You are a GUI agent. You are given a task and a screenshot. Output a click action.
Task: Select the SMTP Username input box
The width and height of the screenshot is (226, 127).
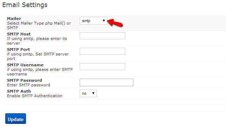(x=102, y=67)
